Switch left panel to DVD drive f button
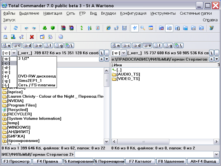Image resolution: width=221 pixels, height=166 pixels. pos(48,46)
